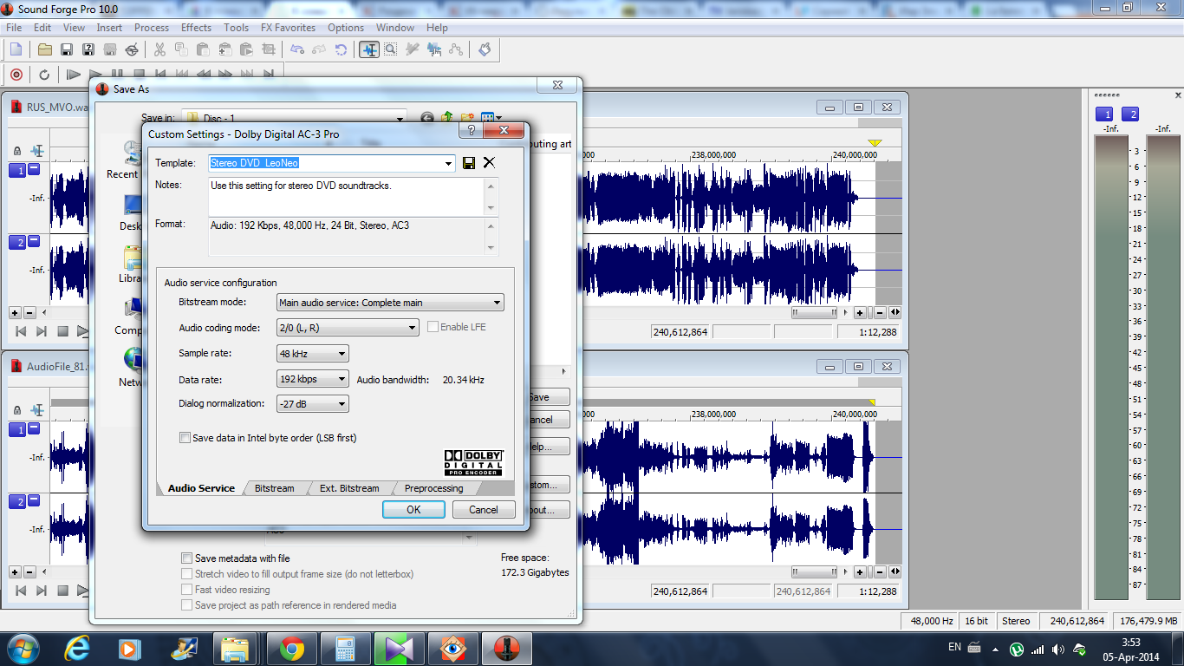Toggle Fast video resizing checkbox
Screen dimensions: 1184x666
(x=186, y=590)
